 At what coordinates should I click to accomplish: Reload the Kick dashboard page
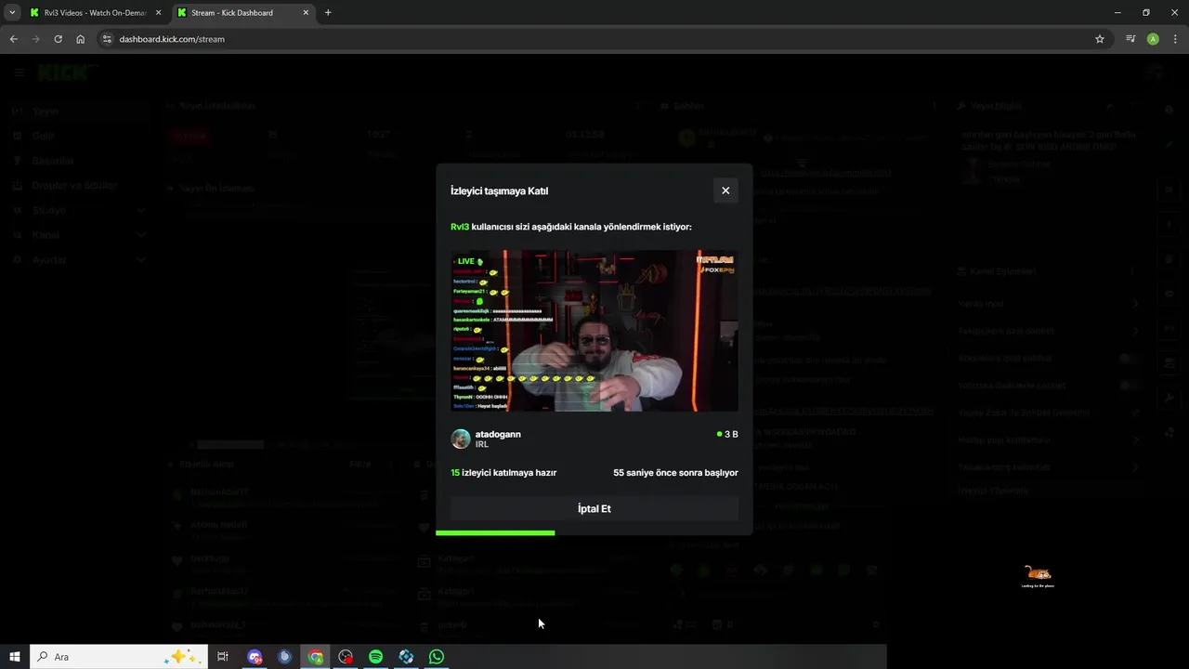pyautogui.click(x=58, y=39)
